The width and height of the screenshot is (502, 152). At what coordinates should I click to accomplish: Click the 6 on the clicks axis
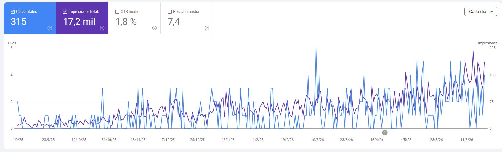point(11,48)
